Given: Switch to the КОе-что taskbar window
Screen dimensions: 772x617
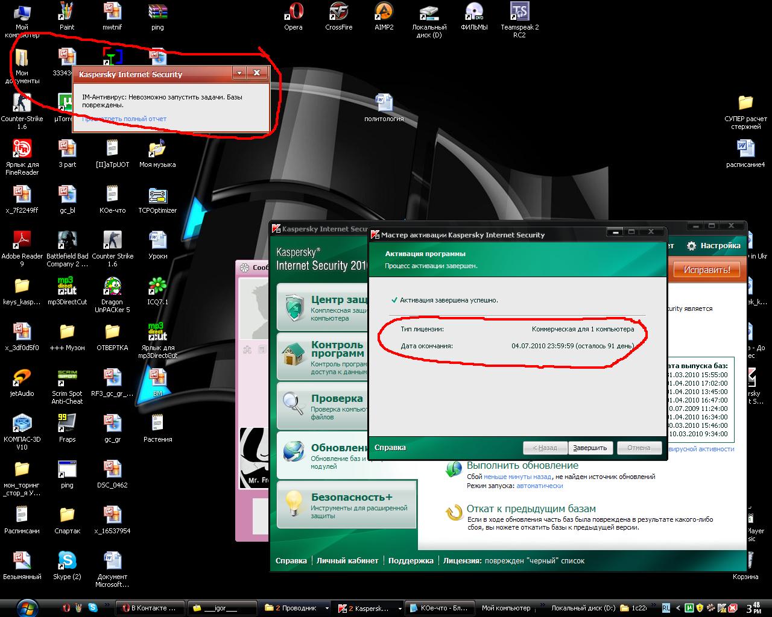Looking at the screenshot, I should tap(438, 608).
